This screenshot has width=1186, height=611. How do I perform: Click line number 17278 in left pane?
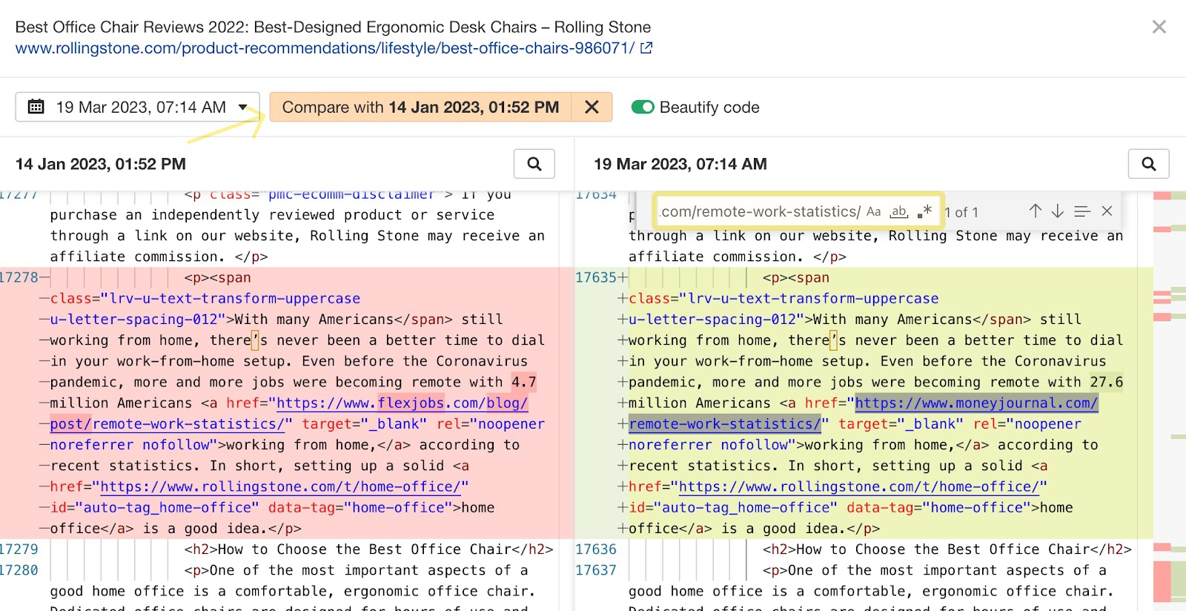[x=19, y=277]
